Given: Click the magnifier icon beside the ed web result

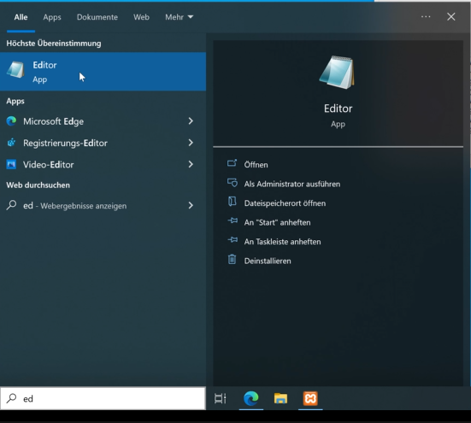Looking at the screenshot, I should click(x=11, y=205).
